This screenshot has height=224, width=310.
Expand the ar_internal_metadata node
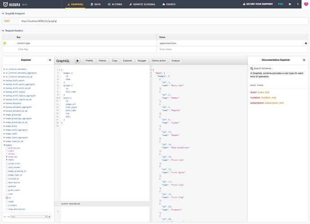[x=4, y=69]
